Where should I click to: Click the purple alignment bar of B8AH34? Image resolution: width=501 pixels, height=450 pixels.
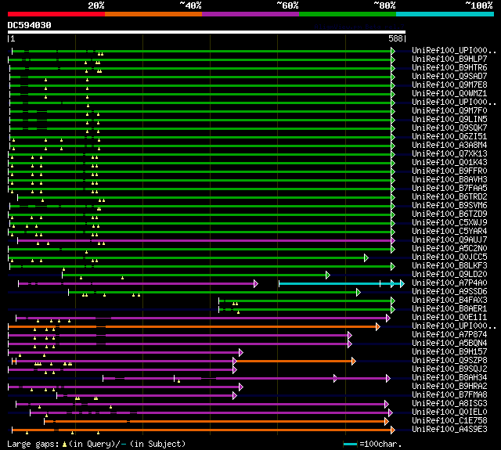tap(245, 379)
